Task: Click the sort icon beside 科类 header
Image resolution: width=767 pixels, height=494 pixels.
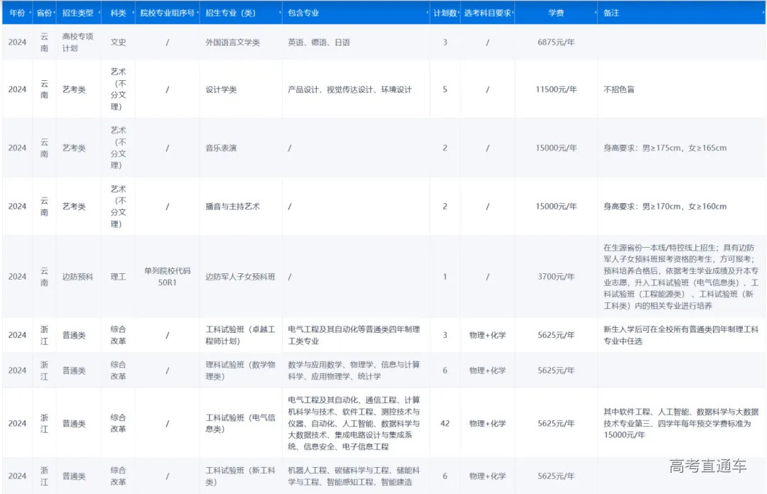Action: [x=132, y=13]
